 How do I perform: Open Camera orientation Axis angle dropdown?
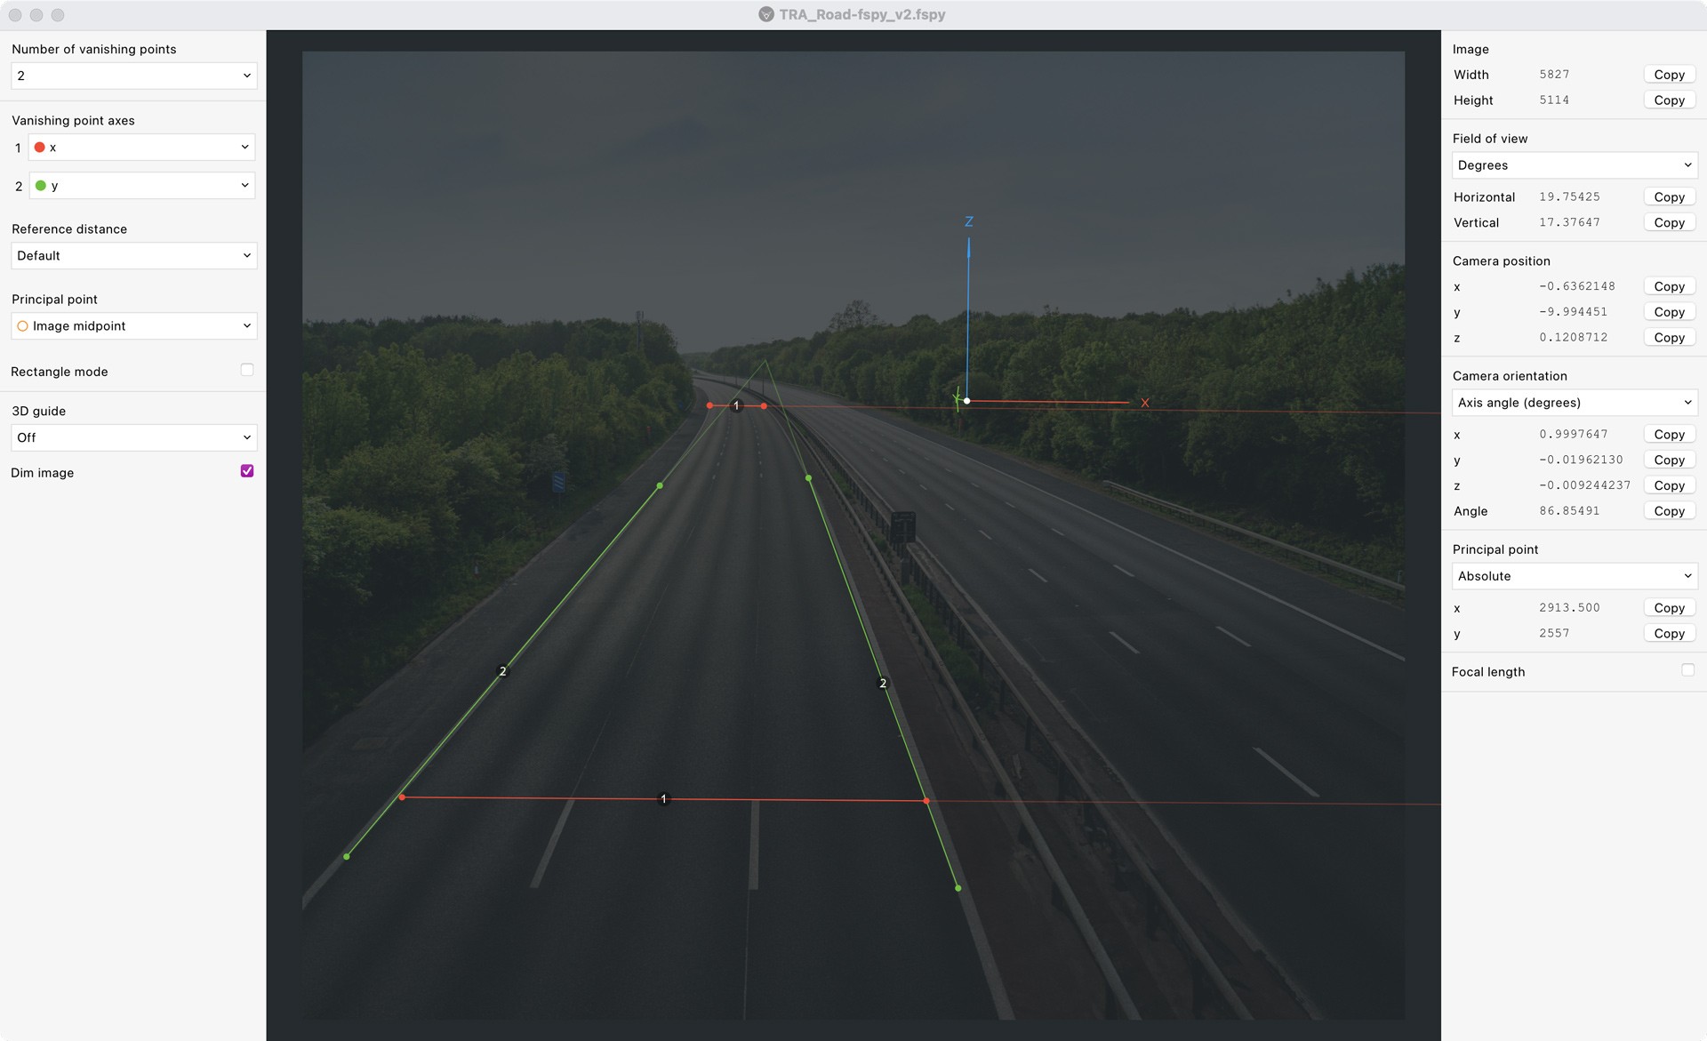[x=1574, y=403]
